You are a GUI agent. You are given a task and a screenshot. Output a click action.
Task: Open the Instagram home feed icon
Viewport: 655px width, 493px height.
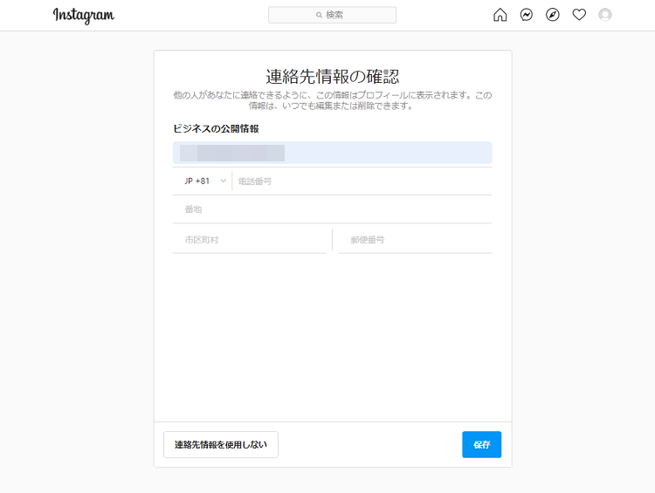pos(500,15)
